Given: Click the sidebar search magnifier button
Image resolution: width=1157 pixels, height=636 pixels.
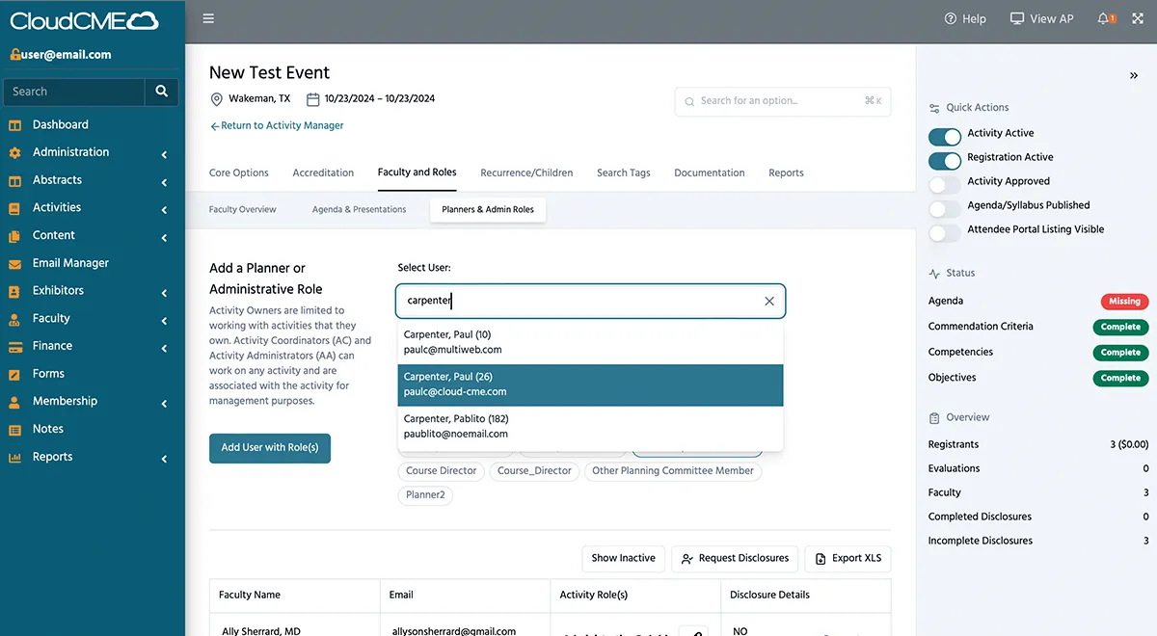Looking at the screenshot, I should pos(161,92).
